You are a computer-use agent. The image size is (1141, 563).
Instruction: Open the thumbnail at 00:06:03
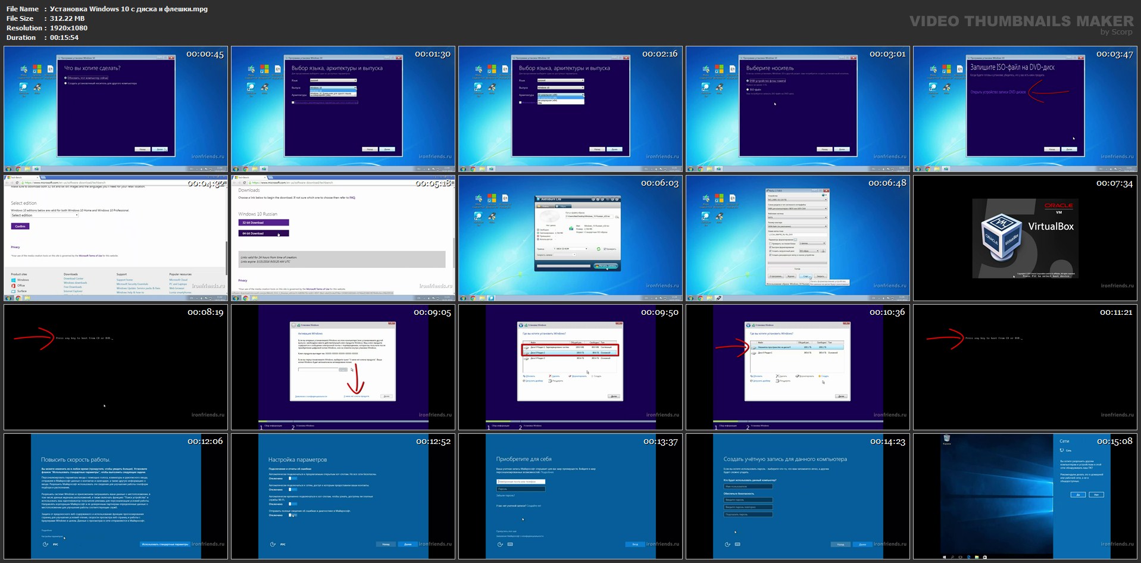point(570,238)
